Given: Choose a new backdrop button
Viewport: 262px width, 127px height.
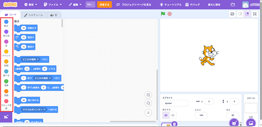Looking at the screenshot, I should click(x=251, y=123).
